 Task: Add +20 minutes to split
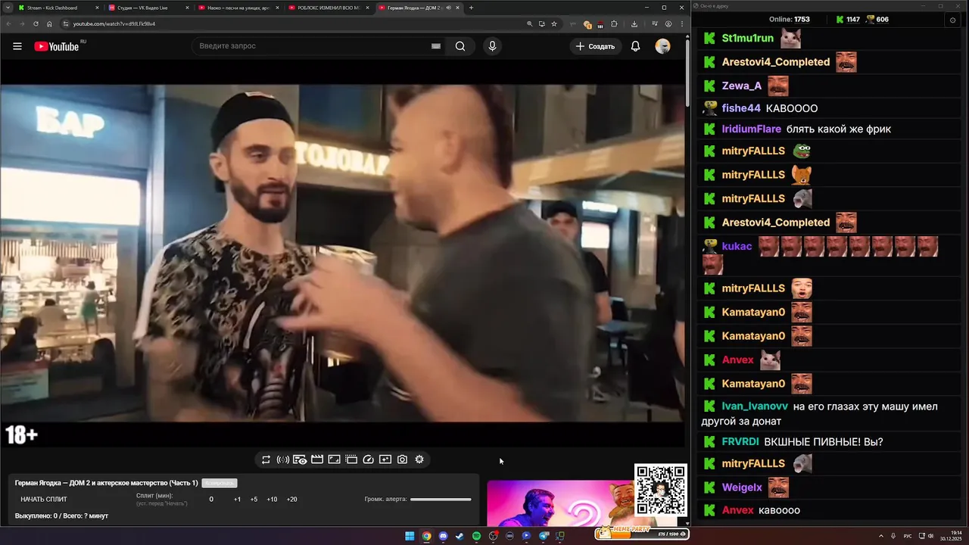point(291,500)
